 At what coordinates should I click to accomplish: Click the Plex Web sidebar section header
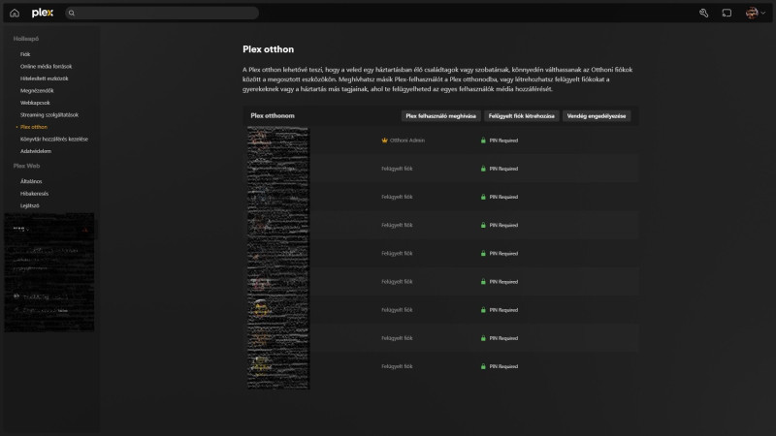[27, 166]
